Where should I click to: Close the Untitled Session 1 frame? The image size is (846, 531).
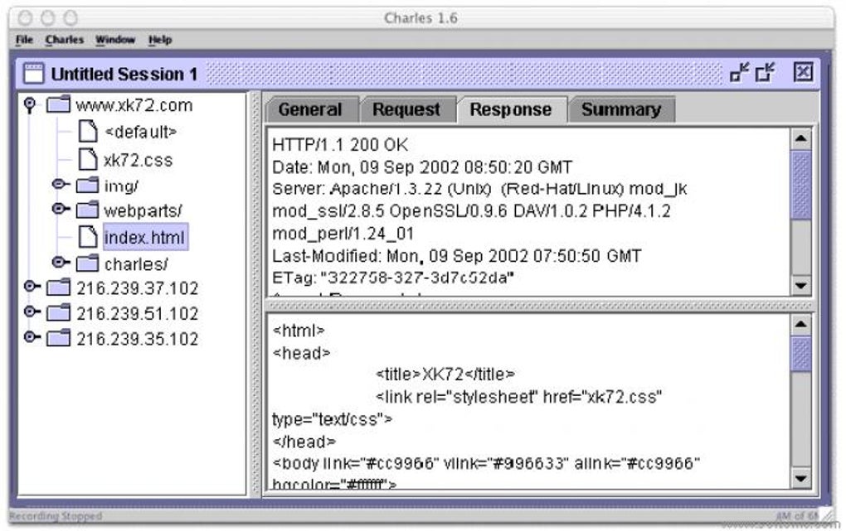pyautogui.click(x=803, y=72)
